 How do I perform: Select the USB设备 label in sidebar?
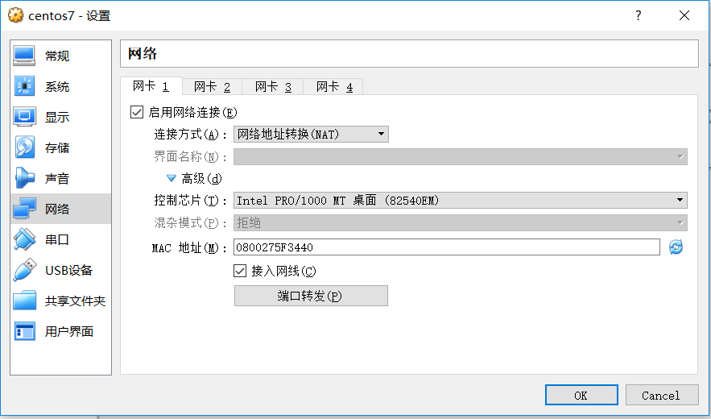pyautogui.click(x=69, y=270)
